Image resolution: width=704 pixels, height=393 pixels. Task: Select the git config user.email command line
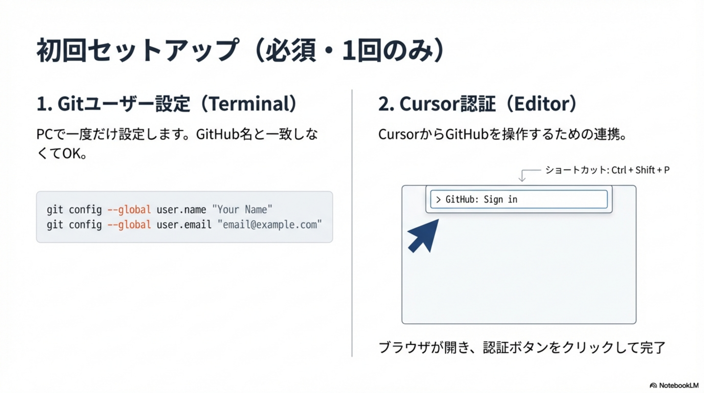coord(184,225)
